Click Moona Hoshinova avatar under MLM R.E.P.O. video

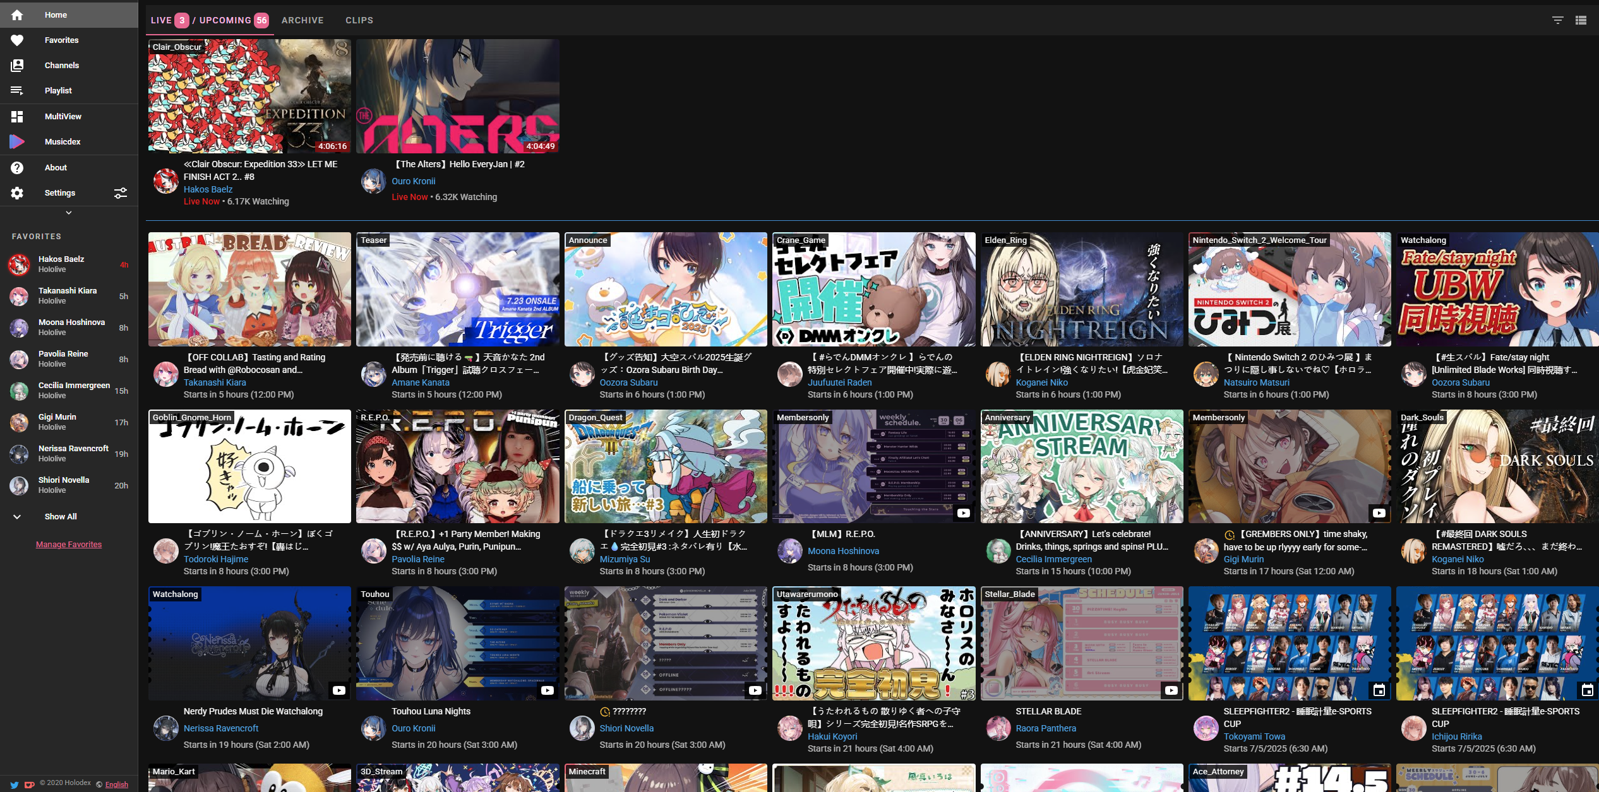[790, 551]
